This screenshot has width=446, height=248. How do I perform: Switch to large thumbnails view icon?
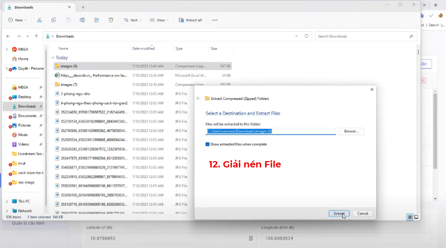[416, 217]
